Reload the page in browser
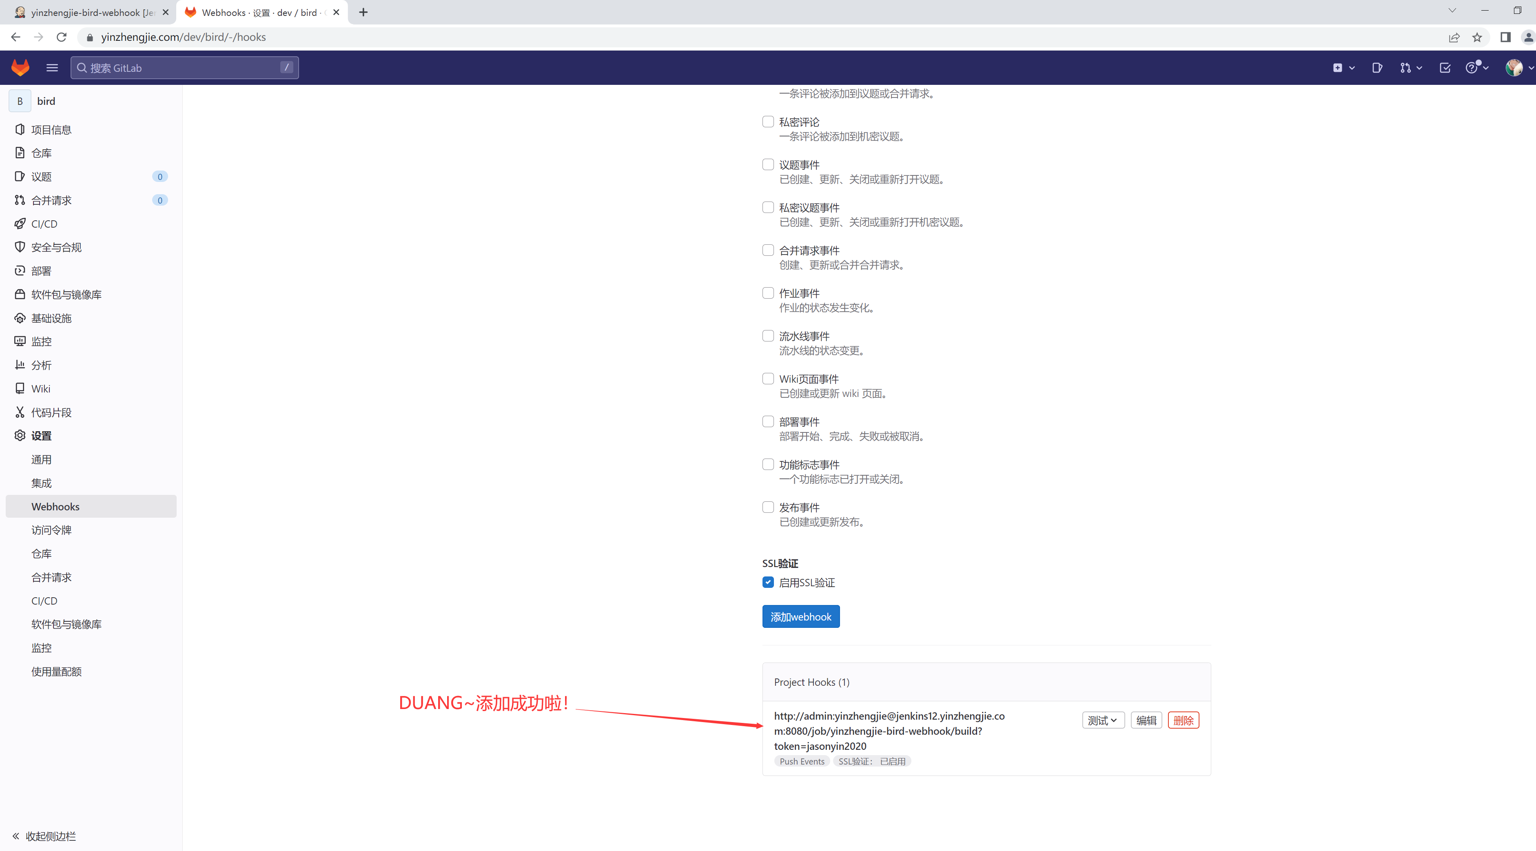The height and width of the screenshot is (851, 1536). point(62,37)
